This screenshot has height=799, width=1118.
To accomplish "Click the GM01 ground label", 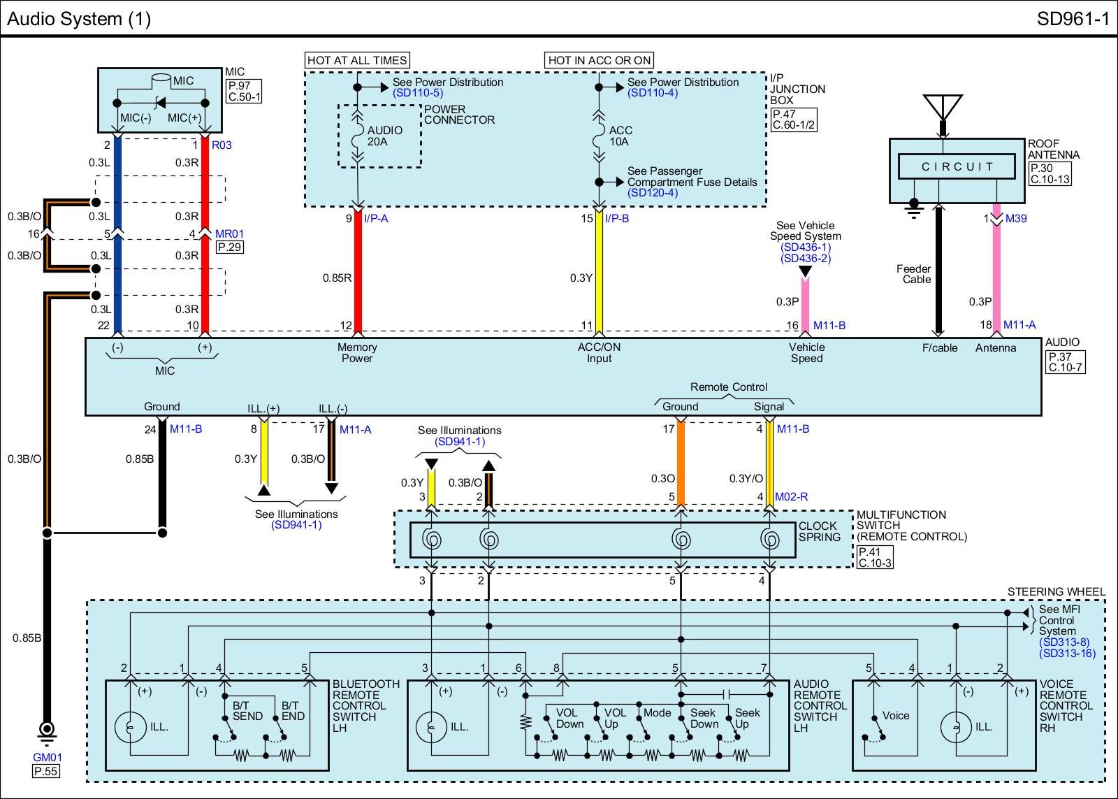I will (x=47, y=757).
